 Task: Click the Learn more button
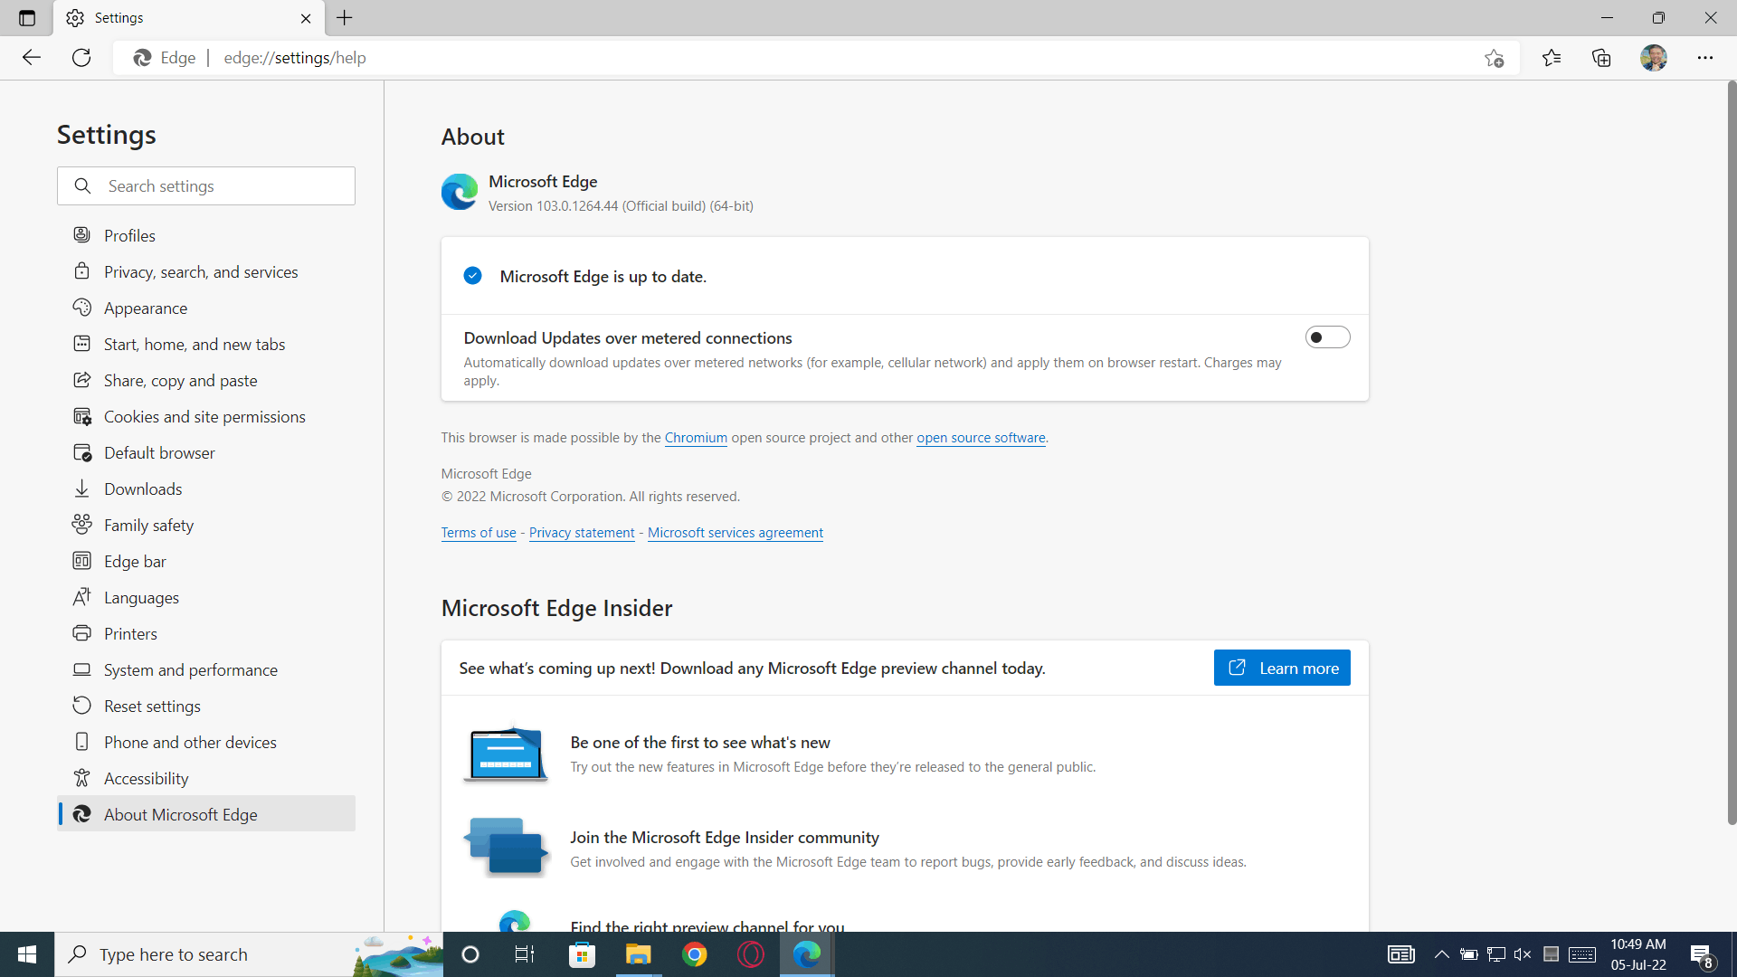point(1281,669)
